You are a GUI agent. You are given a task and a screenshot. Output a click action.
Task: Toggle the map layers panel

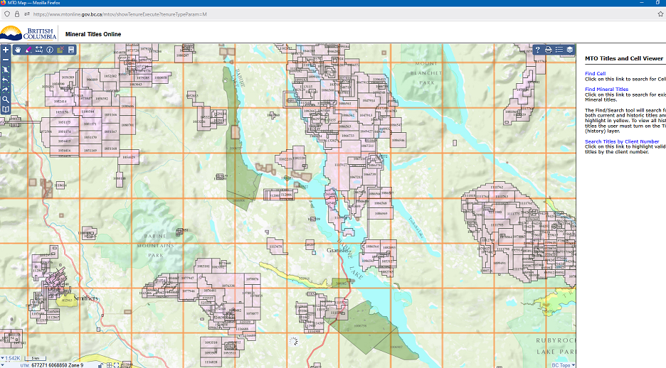click(570, 50)
